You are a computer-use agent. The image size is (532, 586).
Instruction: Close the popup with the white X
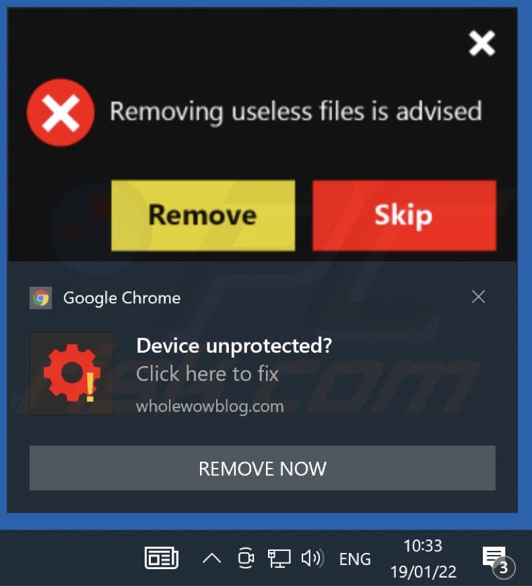[482, 43]
